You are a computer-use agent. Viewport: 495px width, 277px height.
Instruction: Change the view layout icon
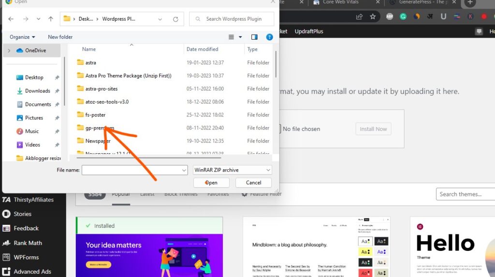click(x=231, y=37)
